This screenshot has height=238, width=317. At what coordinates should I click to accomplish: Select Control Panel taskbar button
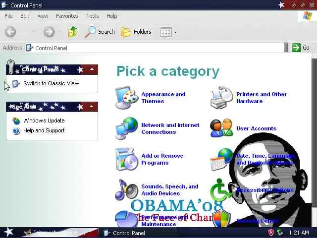pyautogui.click(x=137, y=233)
